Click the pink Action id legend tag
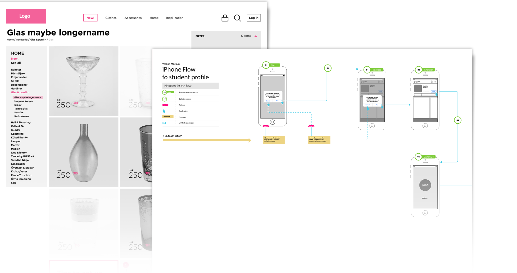The width and height of the screenshot is (517, 273). pyautogui.click(x=165, y=105)
